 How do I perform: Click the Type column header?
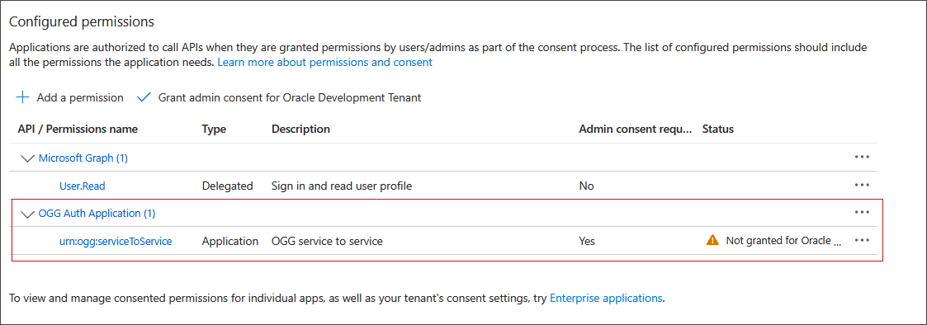[x=214, y=129]
